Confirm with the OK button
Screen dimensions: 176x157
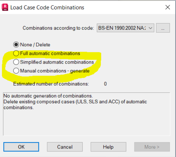pyautogui.click(x=21, y=147)
